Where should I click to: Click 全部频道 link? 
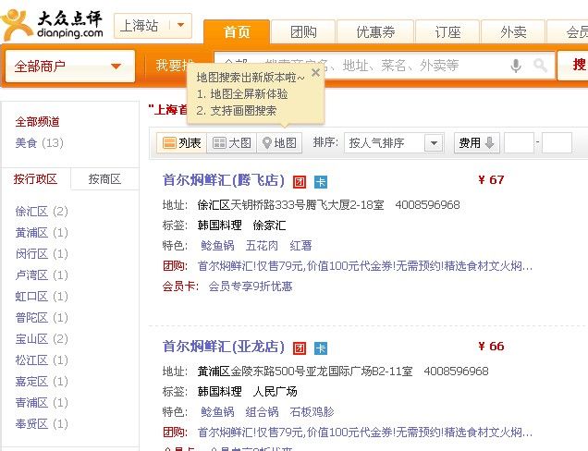(38, 121)
